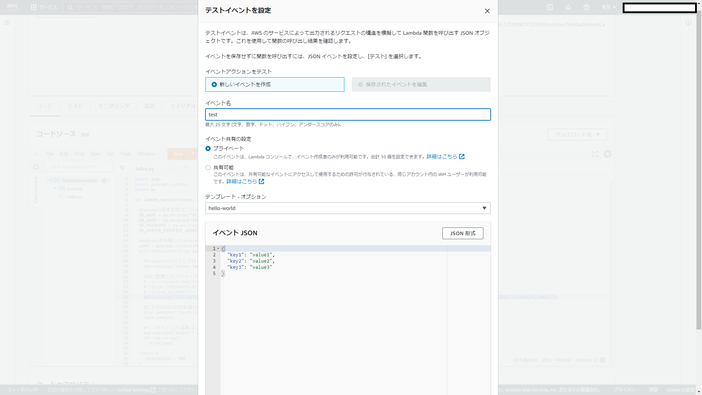This screenshot has width=702, height=395.
Task: Select the 新しいイベントを作成 radio button
Action: pos(214,84)
